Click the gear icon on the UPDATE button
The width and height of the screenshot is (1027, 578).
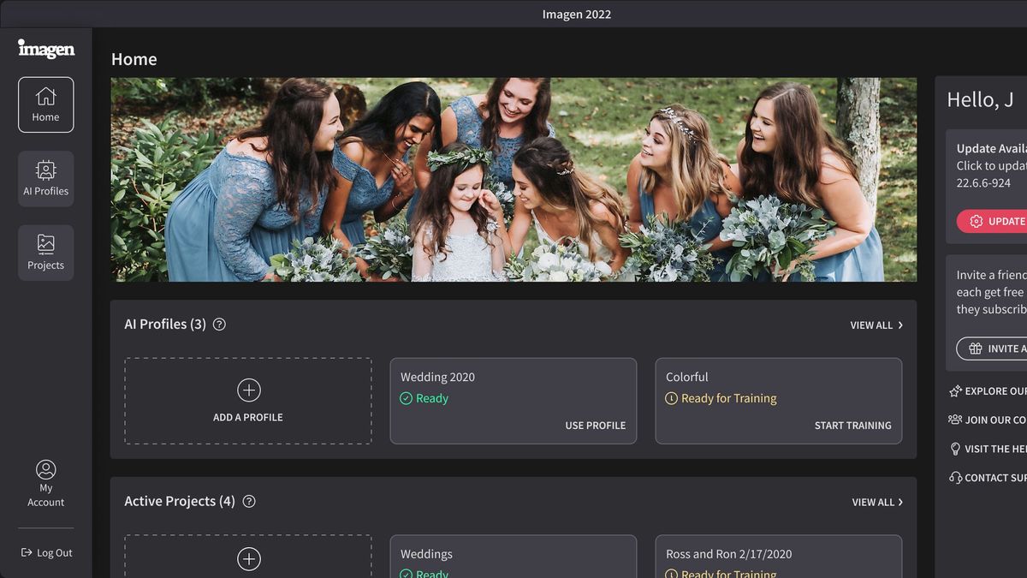coord(975,221)
